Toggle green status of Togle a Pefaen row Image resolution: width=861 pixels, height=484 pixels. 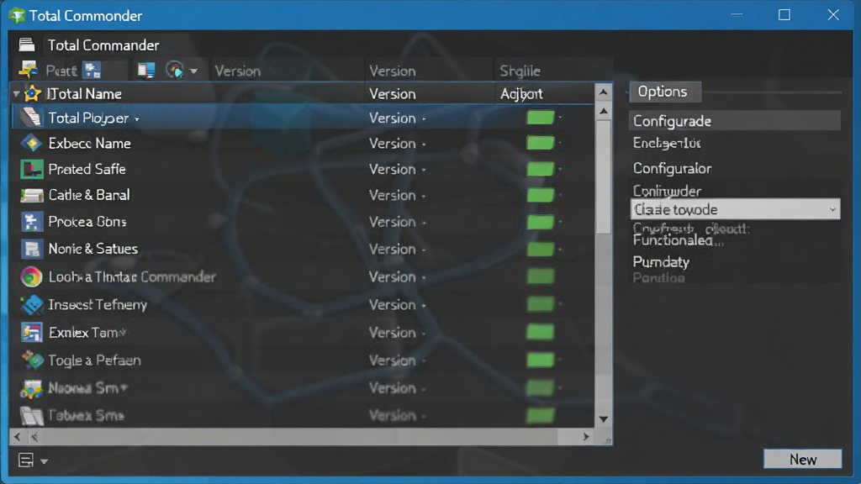click(541, 360)
